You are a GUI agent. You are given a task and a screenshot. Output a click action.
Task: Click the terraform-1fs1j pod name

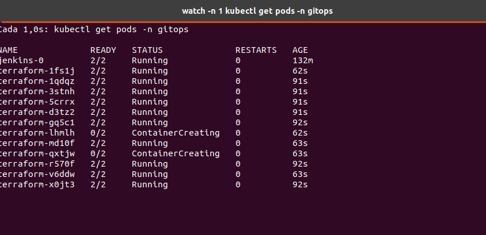[x=37, y=71]
